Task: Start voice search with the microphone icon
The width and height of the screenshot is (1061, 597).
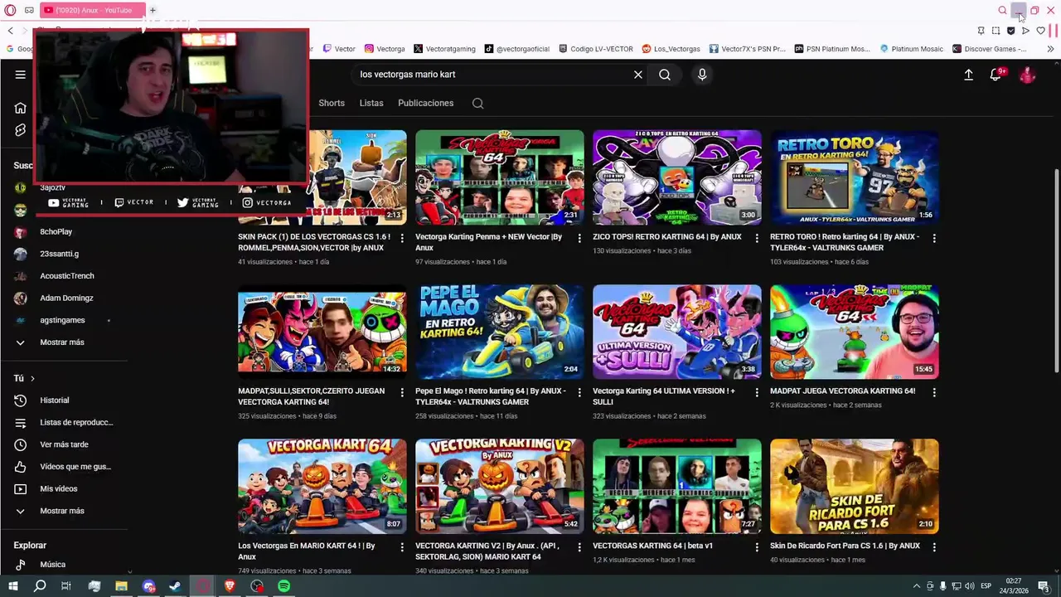Action: tap(702, 75)
